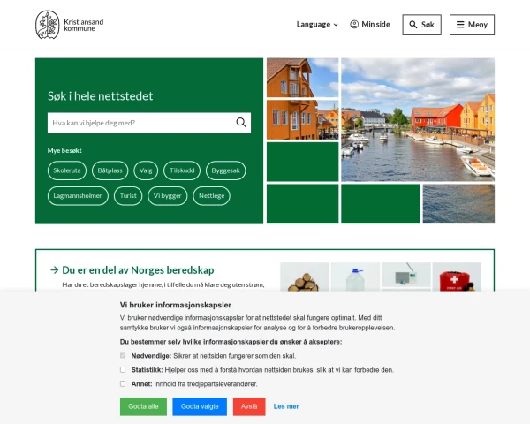Click 'Søk i hele nettstedet' heading
530x424 pixels.
101,96
